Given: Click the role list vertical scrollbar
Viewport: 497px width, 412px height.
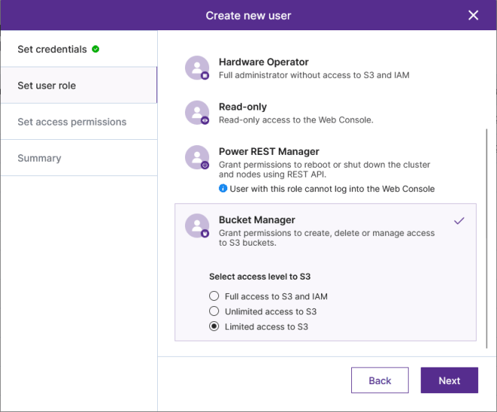Looking at the screenshot, I should tap(486, 239).
